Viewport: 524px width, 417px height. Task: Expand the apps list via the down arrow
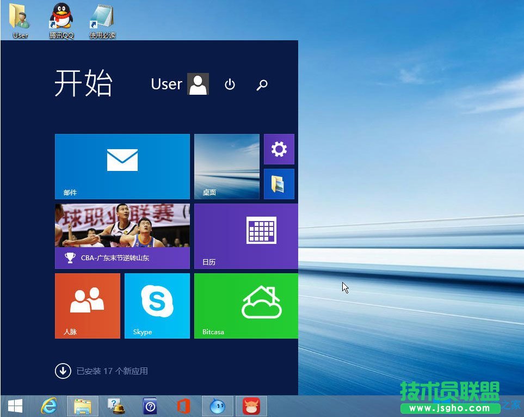click(64, 370)
